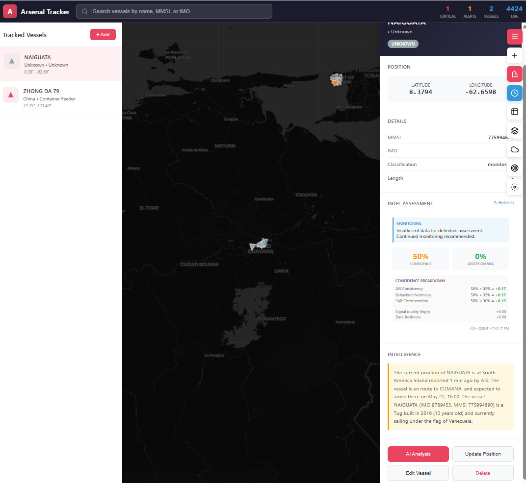The image size is (526, 483).
Task: Click the dotted-circle locate button
Action: point(514,187)
